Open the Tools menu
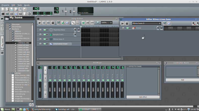The height and width of the screenshot is (111, 199). [19, 5]
